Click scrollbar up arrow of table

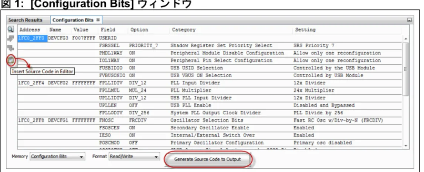tap(406, 39)
